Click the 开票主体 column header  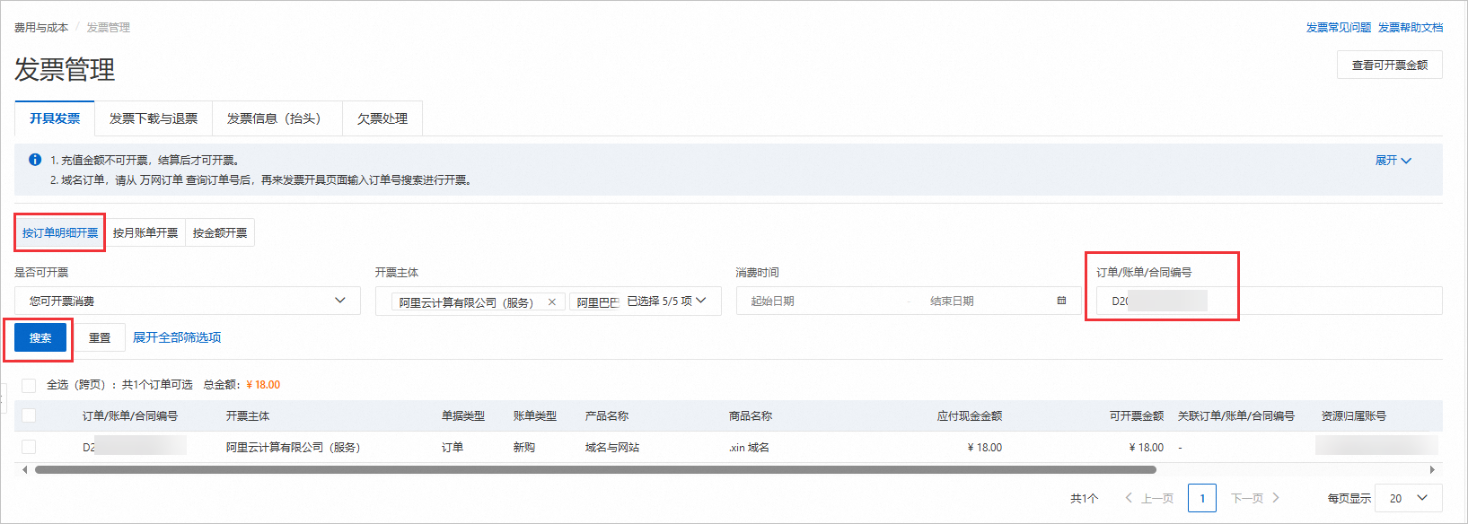[x=248, y=415]
